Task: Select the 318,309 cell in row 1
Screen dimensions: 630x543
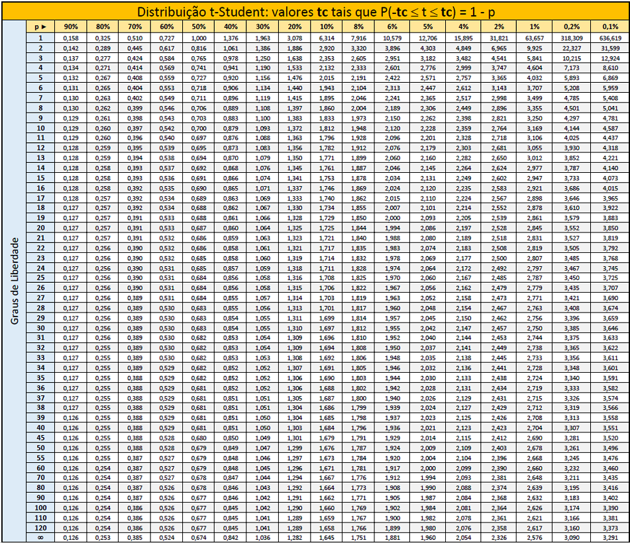Action: click(x=572, y=38)
